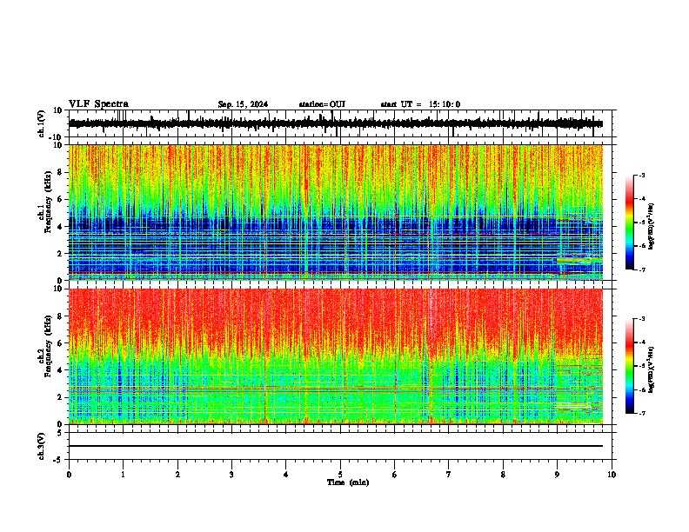Click the "4" kHz tick on ch.1 spectrogram

click(x=60, y=227)
